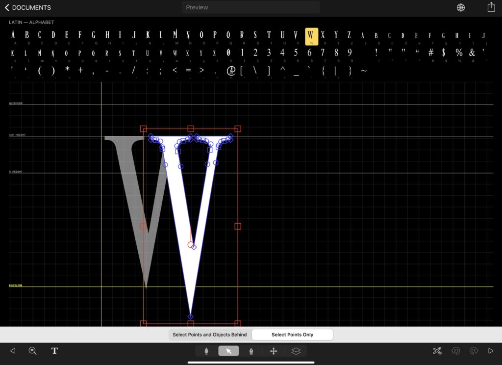
Task: Choose the pen nib tool
Action: click(251, 351)
